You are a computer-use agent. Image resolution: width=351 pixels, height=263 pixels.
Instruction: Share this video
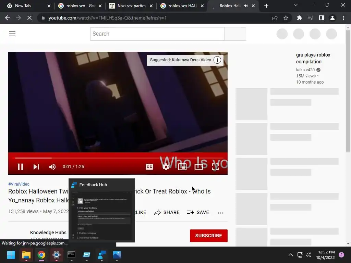point(167,212)
